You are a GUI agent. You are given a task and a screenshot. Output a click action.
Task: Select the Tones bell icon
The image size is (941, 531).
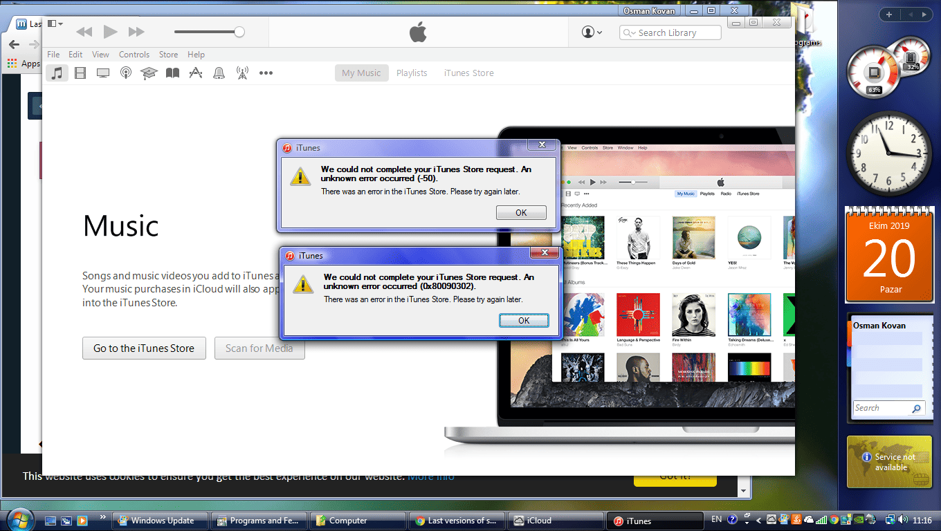[219, 73]
